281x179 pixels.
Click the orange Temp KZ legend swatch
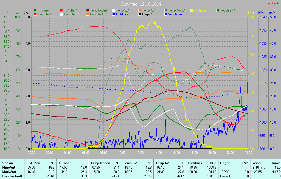click(x=140, y=11)
